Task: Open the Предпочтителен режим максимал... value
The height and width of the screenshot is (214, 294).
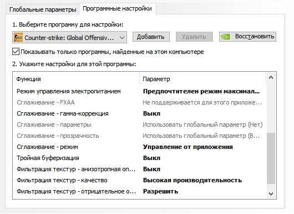Action: click(201, 91)
